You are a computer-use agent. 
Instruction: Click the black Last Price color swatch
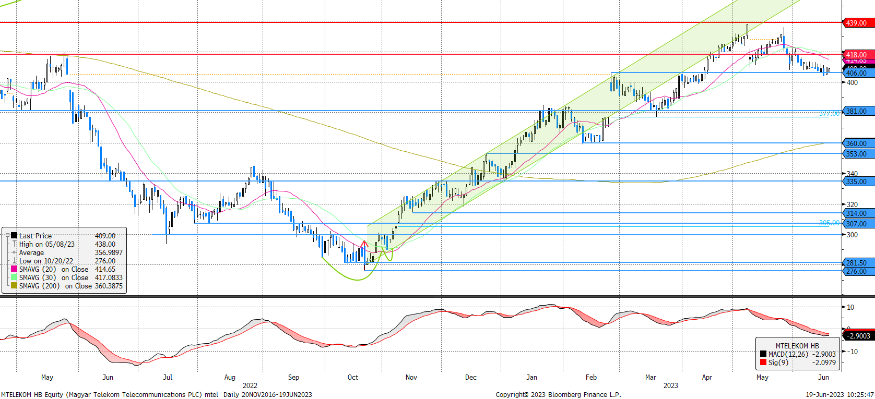[15, 236]
